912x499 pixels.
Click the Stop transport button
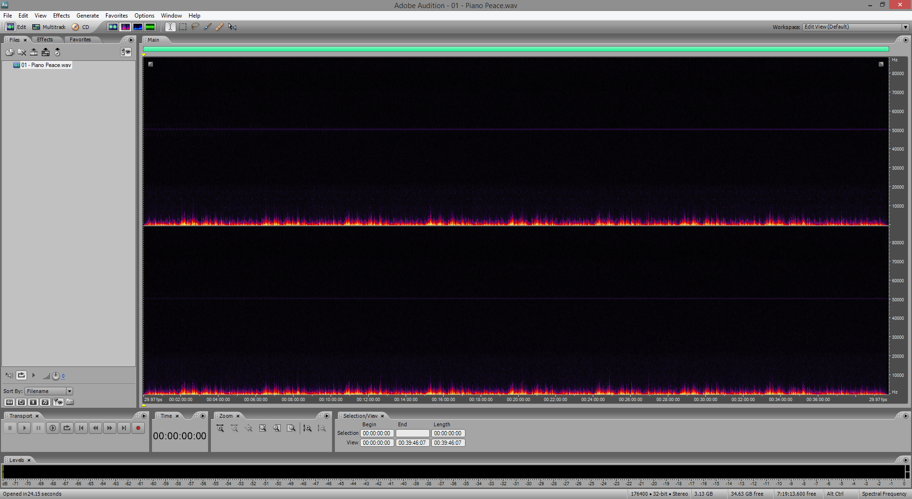pyautogui.click(x=10, y=428)
